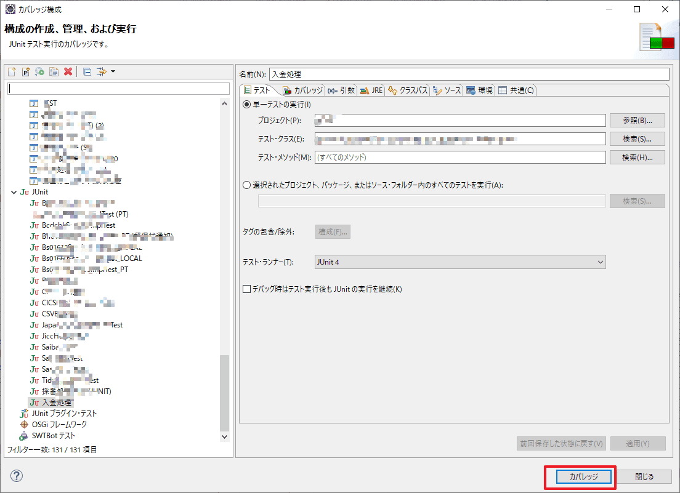Open the テスト・ランナー JUnit 4 dropdown
The width and height of the screenshot is (680, 493).
[459, 262]
